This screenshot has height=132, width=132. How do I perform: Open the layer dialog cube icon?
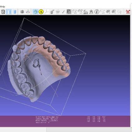pos(22,12)
